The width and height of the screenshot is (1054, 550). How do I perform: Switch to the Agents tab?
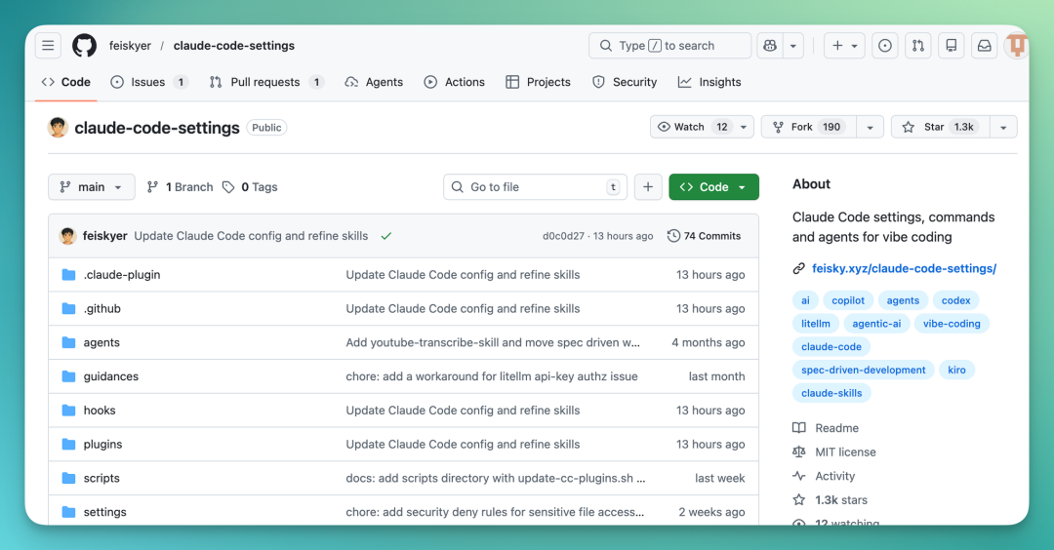click(x=374, y=82)
